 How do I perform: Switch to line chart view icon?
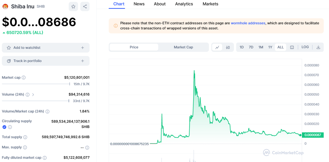[217, 47]
